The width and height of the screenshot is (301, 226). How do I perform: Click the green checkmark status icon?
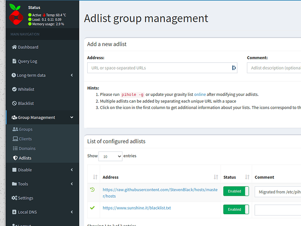point(93,208)
